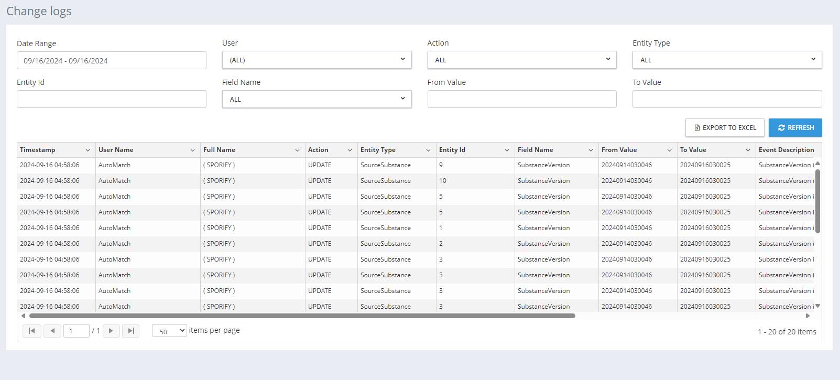This screenshot has width=840, height=380.
Task: Change the items per page selector
Action: pyautogui.click(x=169, y=331)
